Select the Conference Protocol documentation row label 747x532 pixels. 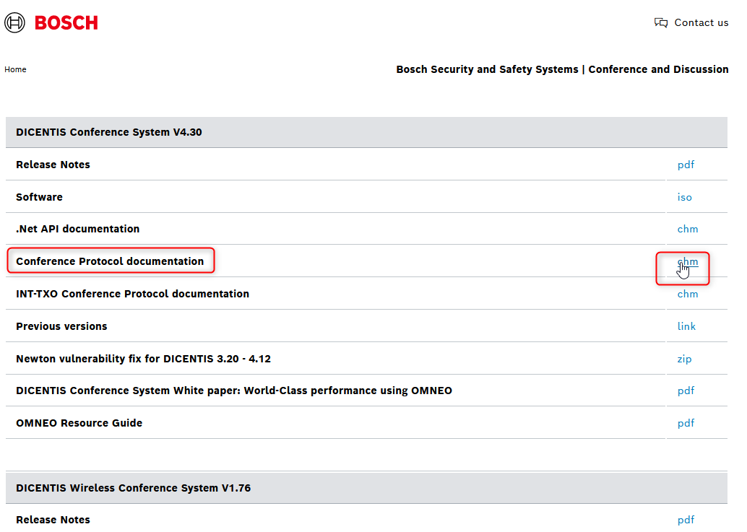pyautogui.click(x=110, y=261)
